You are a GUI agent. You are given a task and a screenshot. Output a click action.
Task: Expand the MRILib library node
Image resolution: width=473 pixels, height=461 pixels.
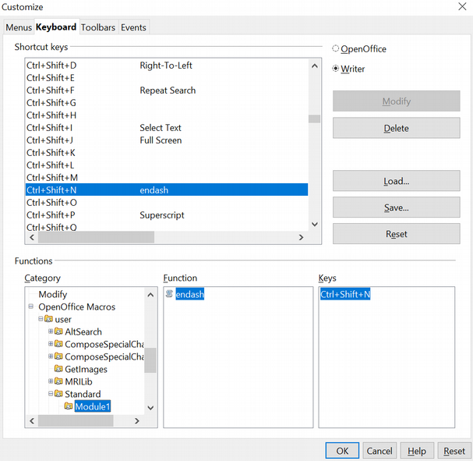(x=51, y=381)
